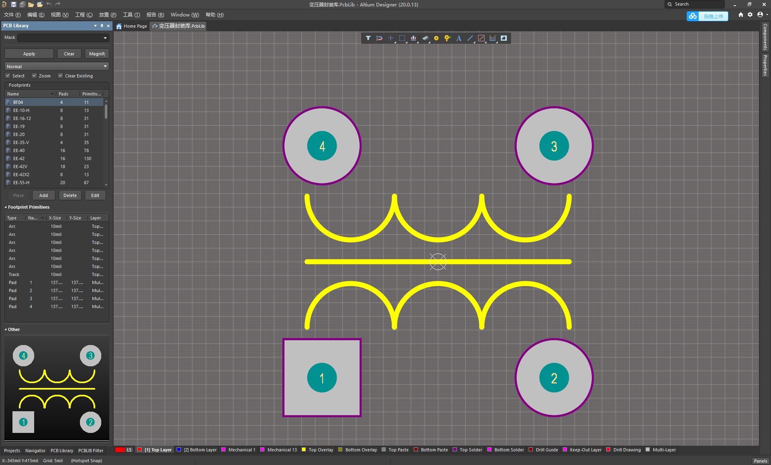Click the open document folder icon

(31, 4)
